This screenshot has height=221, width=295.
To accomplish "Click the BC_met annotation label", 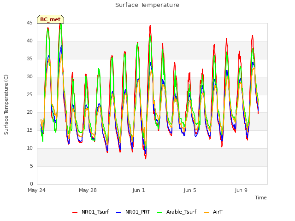I will coord(50,19).
